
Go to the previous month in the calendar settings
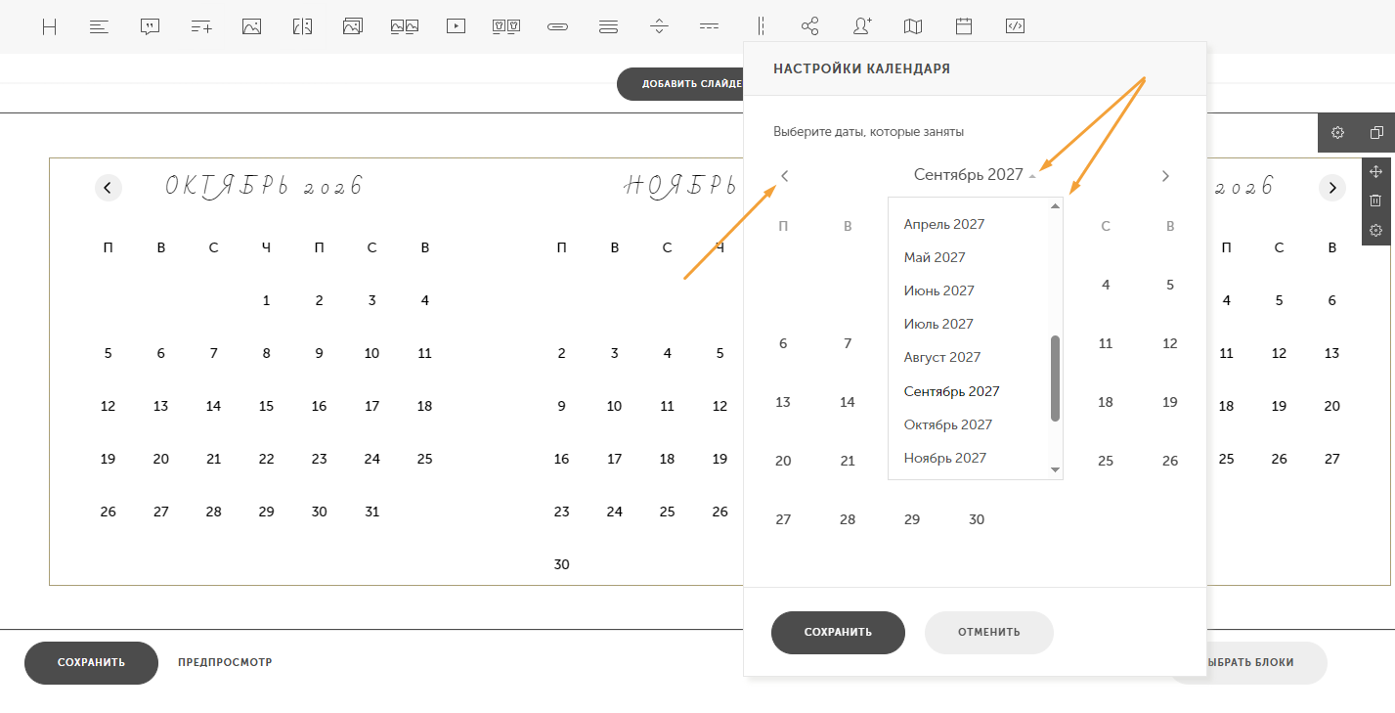784,176
